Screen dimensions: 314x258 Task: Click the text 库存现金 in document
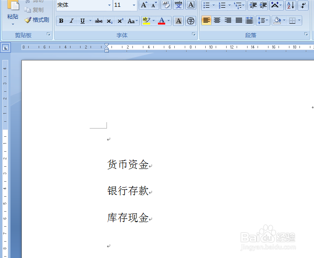pyautogui.click(x=128, y=218)
